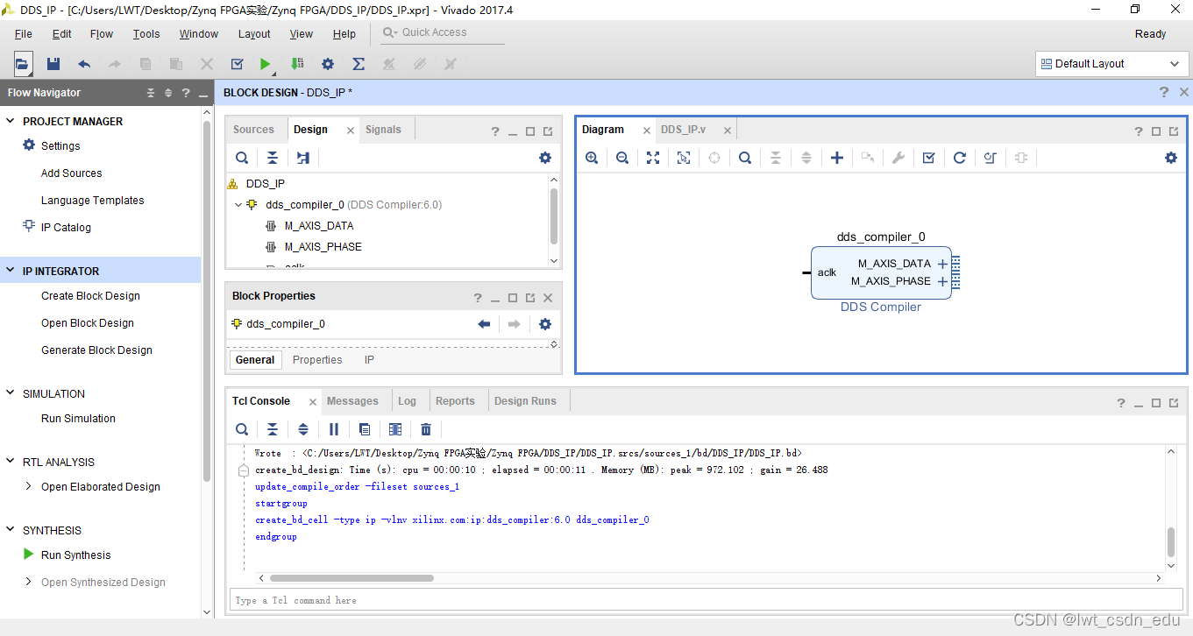Search in the Design panel

[242, 158]
